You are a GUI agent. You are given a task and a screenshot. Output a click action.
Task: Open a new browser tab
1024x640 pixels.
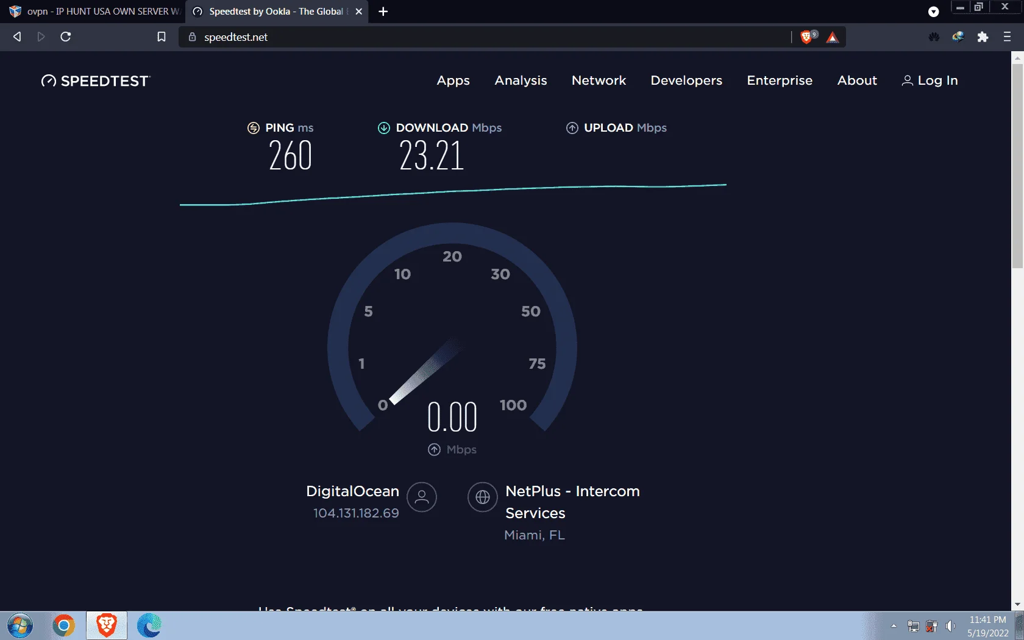383,12
